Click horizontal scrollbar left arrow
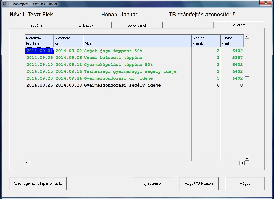This screenshot has height=199, width=274. pyautogui.click(x=27, y=163)
